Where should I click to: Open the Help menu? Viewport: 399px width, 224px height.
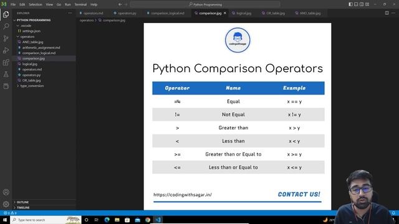tap(94, 4)
